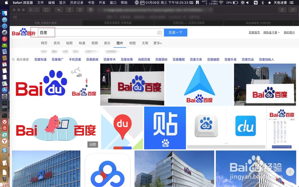The height and width of the screenshot is (187, 299).
Task: Open the pink pig Baidu doodle image
Action: [56, 128]
